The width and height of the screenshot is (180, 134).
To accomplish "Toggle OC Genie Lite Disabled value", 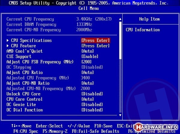I will 92,105.
